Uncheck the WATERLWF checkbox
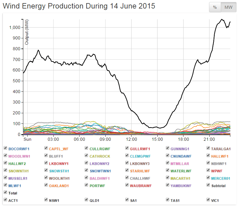The width and height of the screenshot is (240, 208). 168,171
